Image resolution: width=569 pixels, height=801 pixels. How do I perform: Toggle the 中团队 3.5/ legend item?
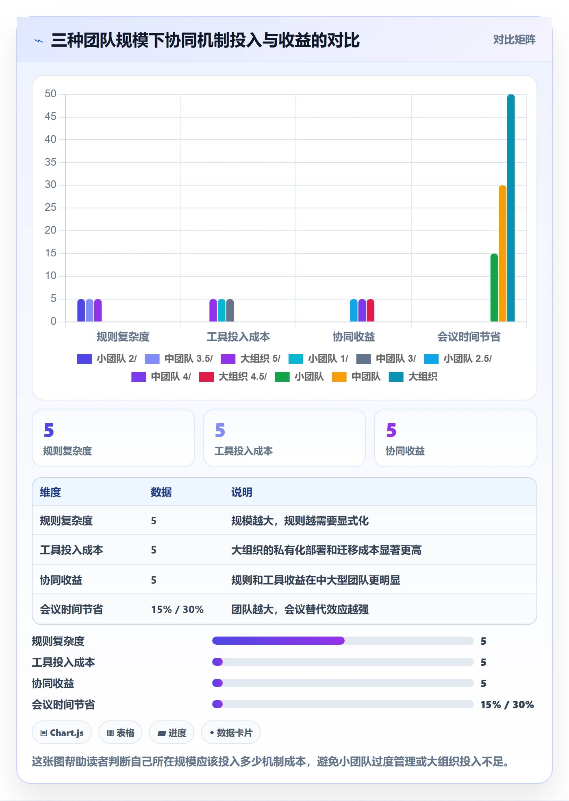point(179,359)
